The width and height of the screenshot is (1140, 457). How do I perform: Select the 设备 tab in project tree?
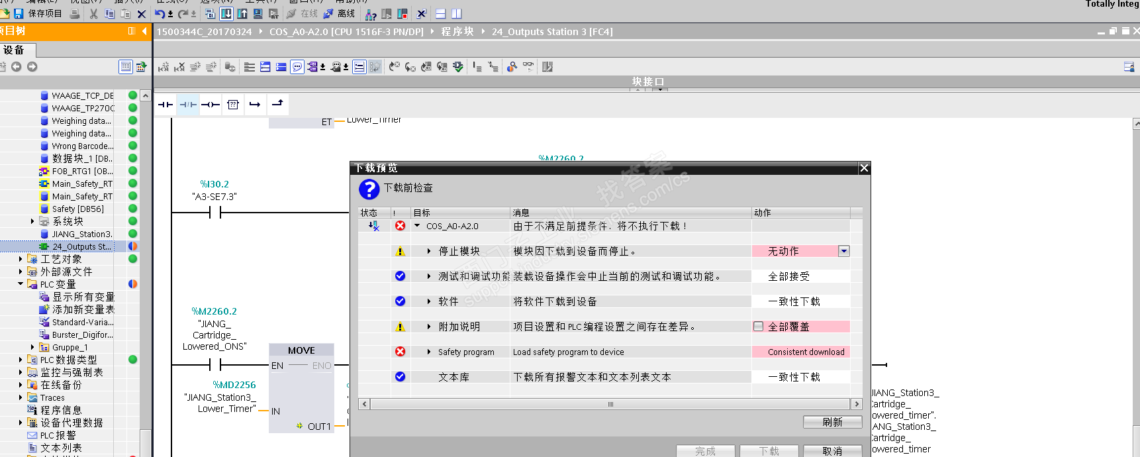click(17, 50)
